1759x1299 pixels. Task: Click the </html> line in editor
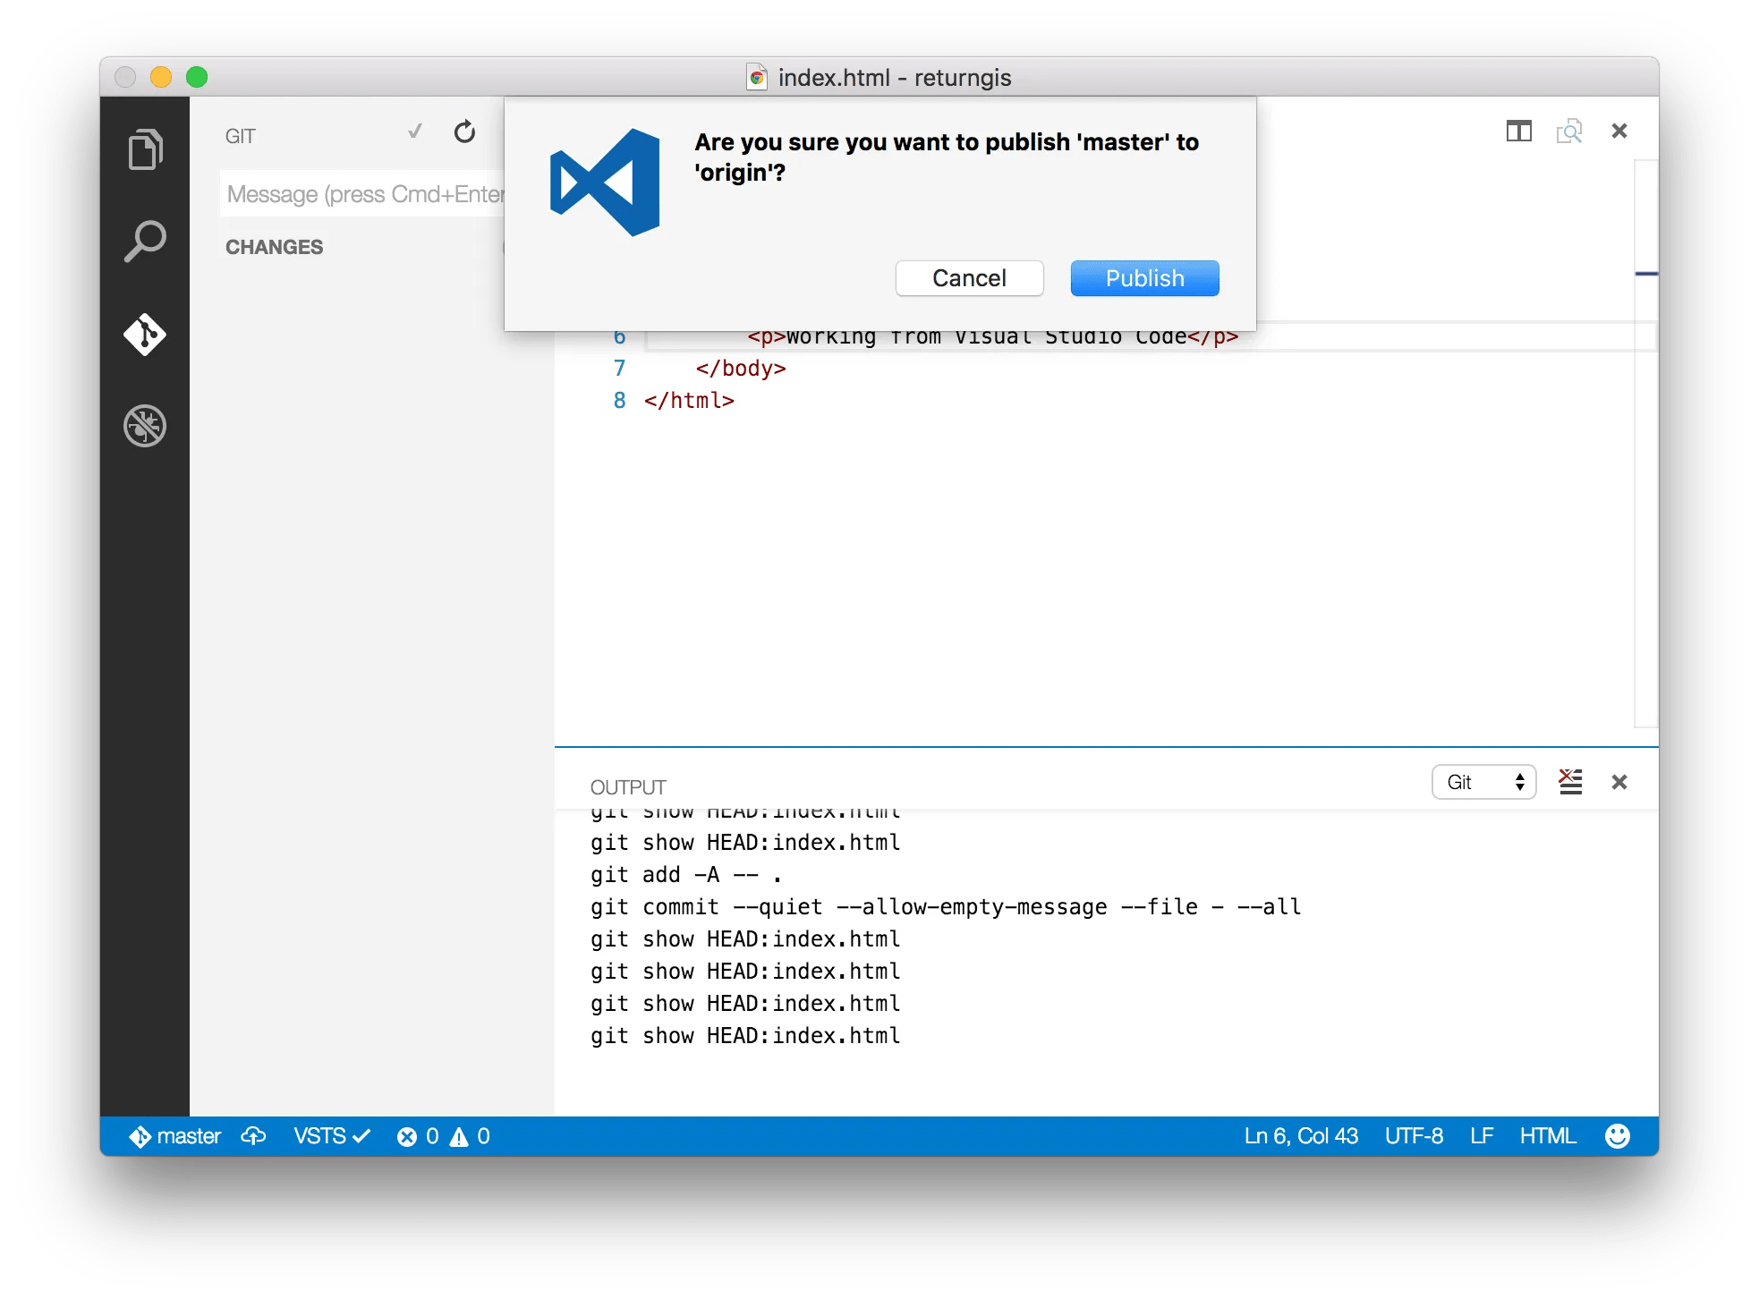coord(689,401)
